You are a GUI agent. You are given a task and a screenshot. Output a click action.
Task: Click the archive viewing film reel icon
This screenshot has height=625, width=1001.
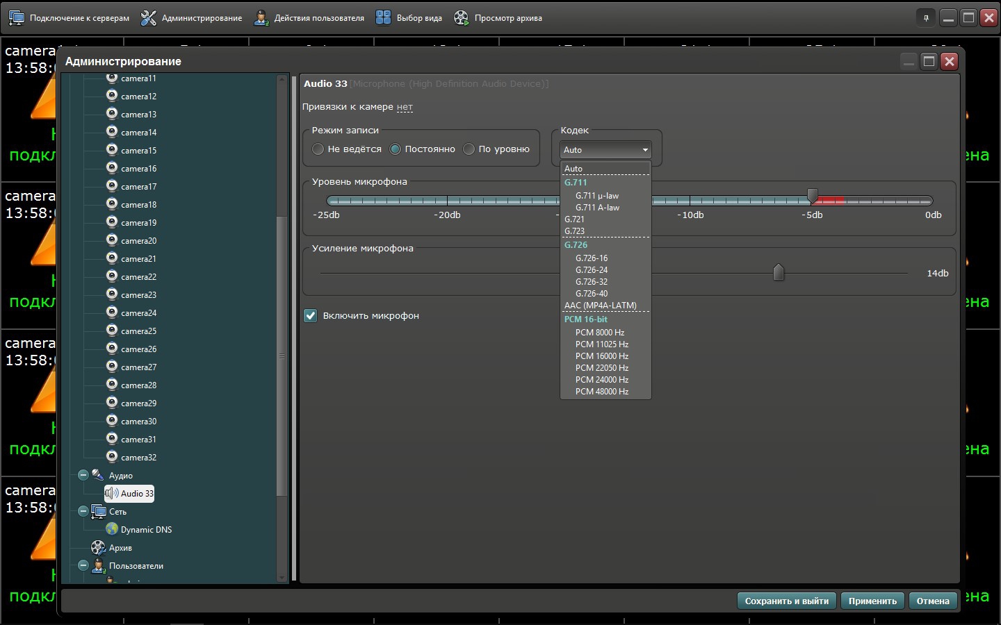(462, 18)
